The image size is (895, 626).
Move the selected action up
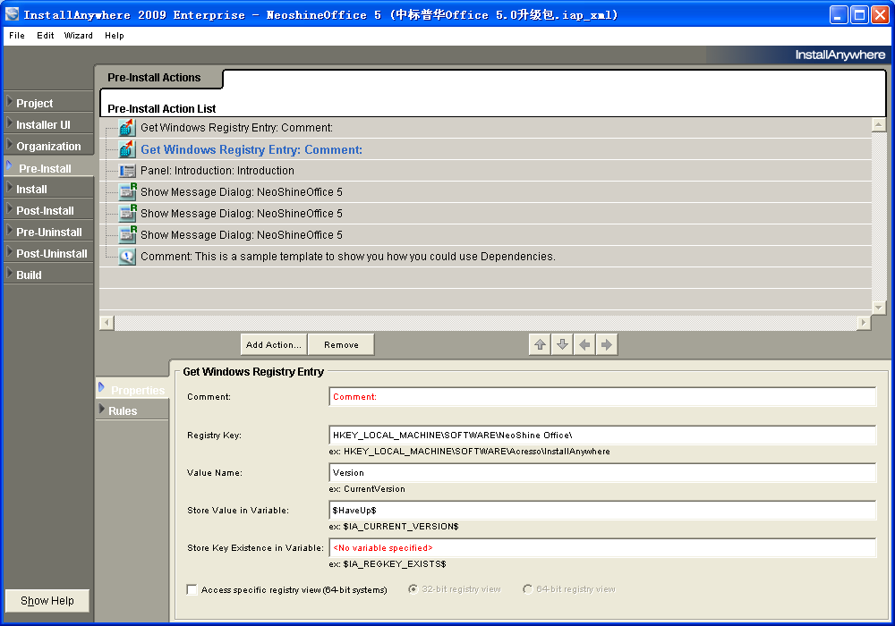tap(540, 344)
